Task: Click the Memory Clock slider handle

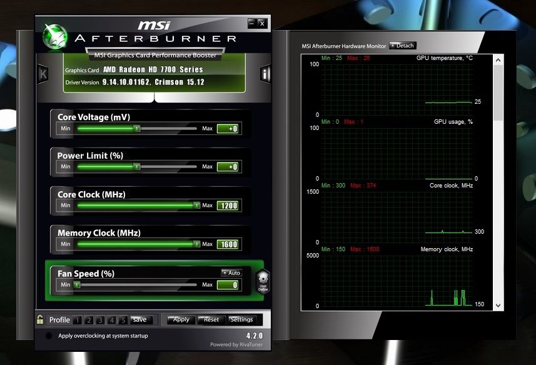Action: tap(196, 244)
